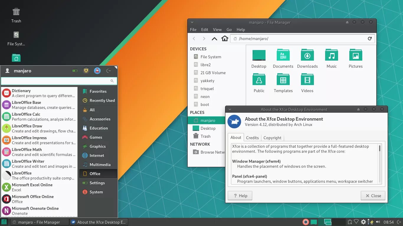Select the All category
The image size is (403, 226).
(98, 110)
